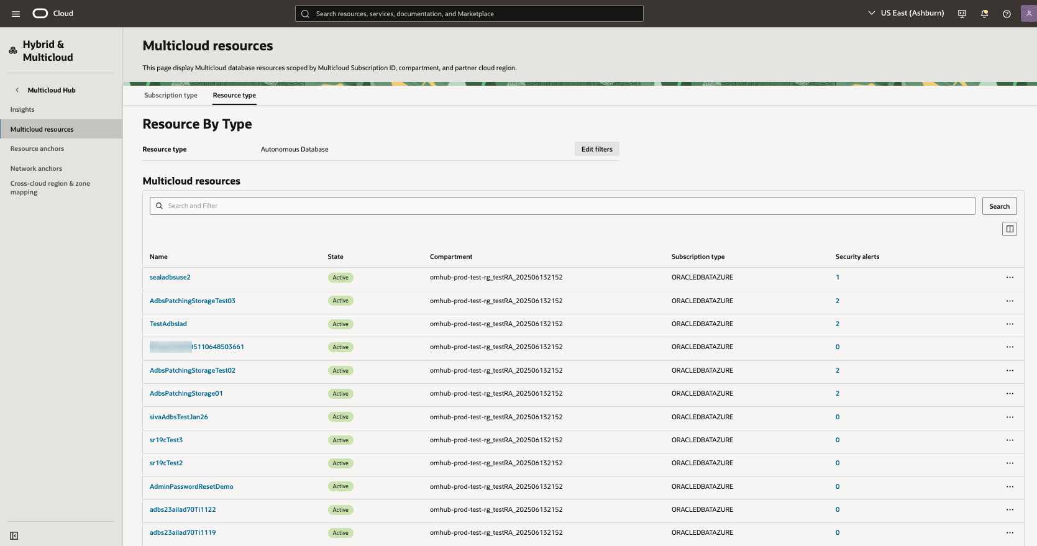Viewport: 1037px width, 546px height.
Task: Click the Subscription type column header
Action: click(698, 257)
